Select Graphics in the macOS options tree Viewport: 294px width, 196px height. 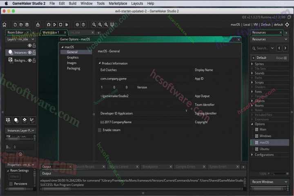click(73, 58)
